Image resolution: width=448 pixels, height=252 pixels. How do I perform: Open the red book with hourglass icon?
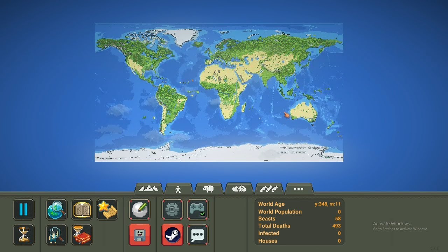tap(82, 235)
